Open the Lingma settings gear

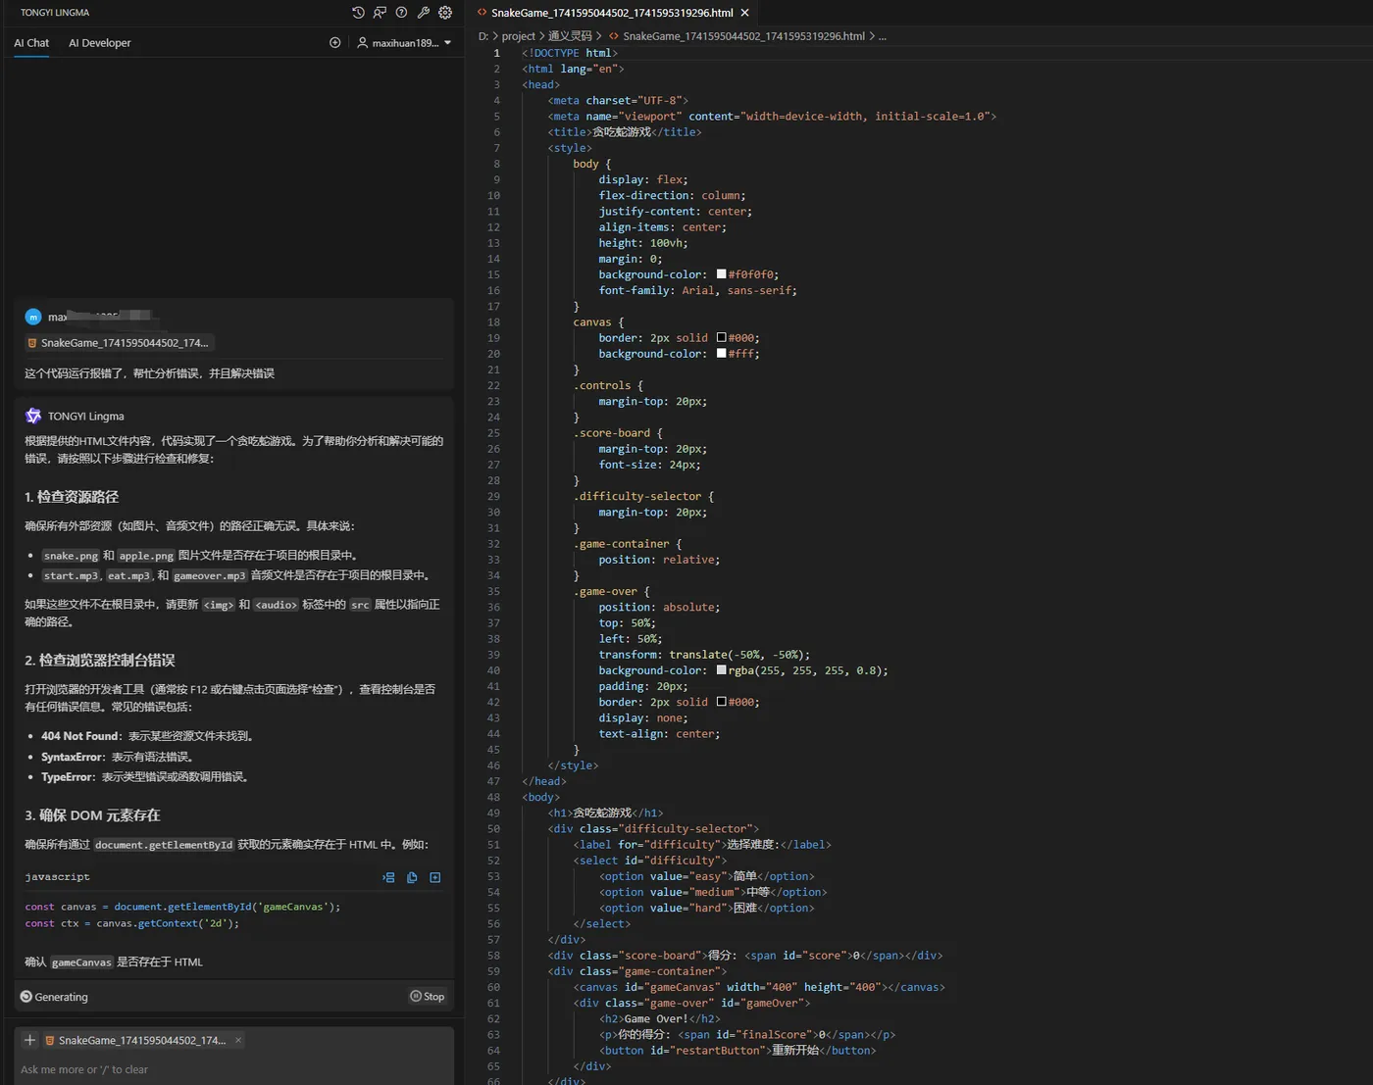coord(445,13)
